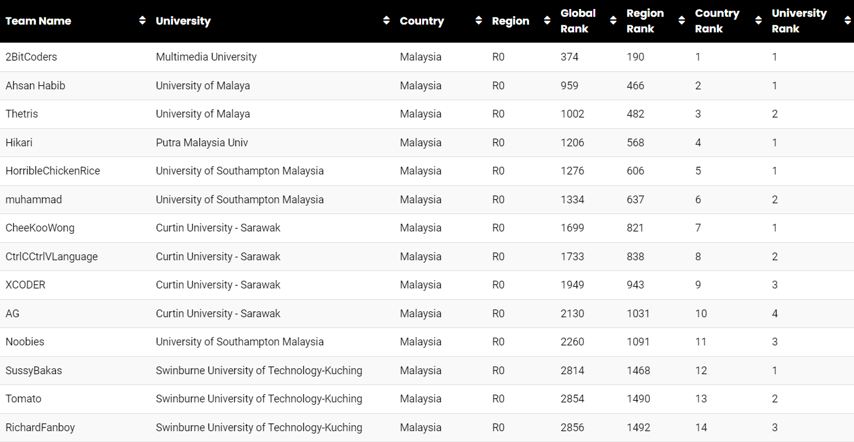854x442 pixels.
Task: Click region rank value 190
Action: click(x=635, y=57)
